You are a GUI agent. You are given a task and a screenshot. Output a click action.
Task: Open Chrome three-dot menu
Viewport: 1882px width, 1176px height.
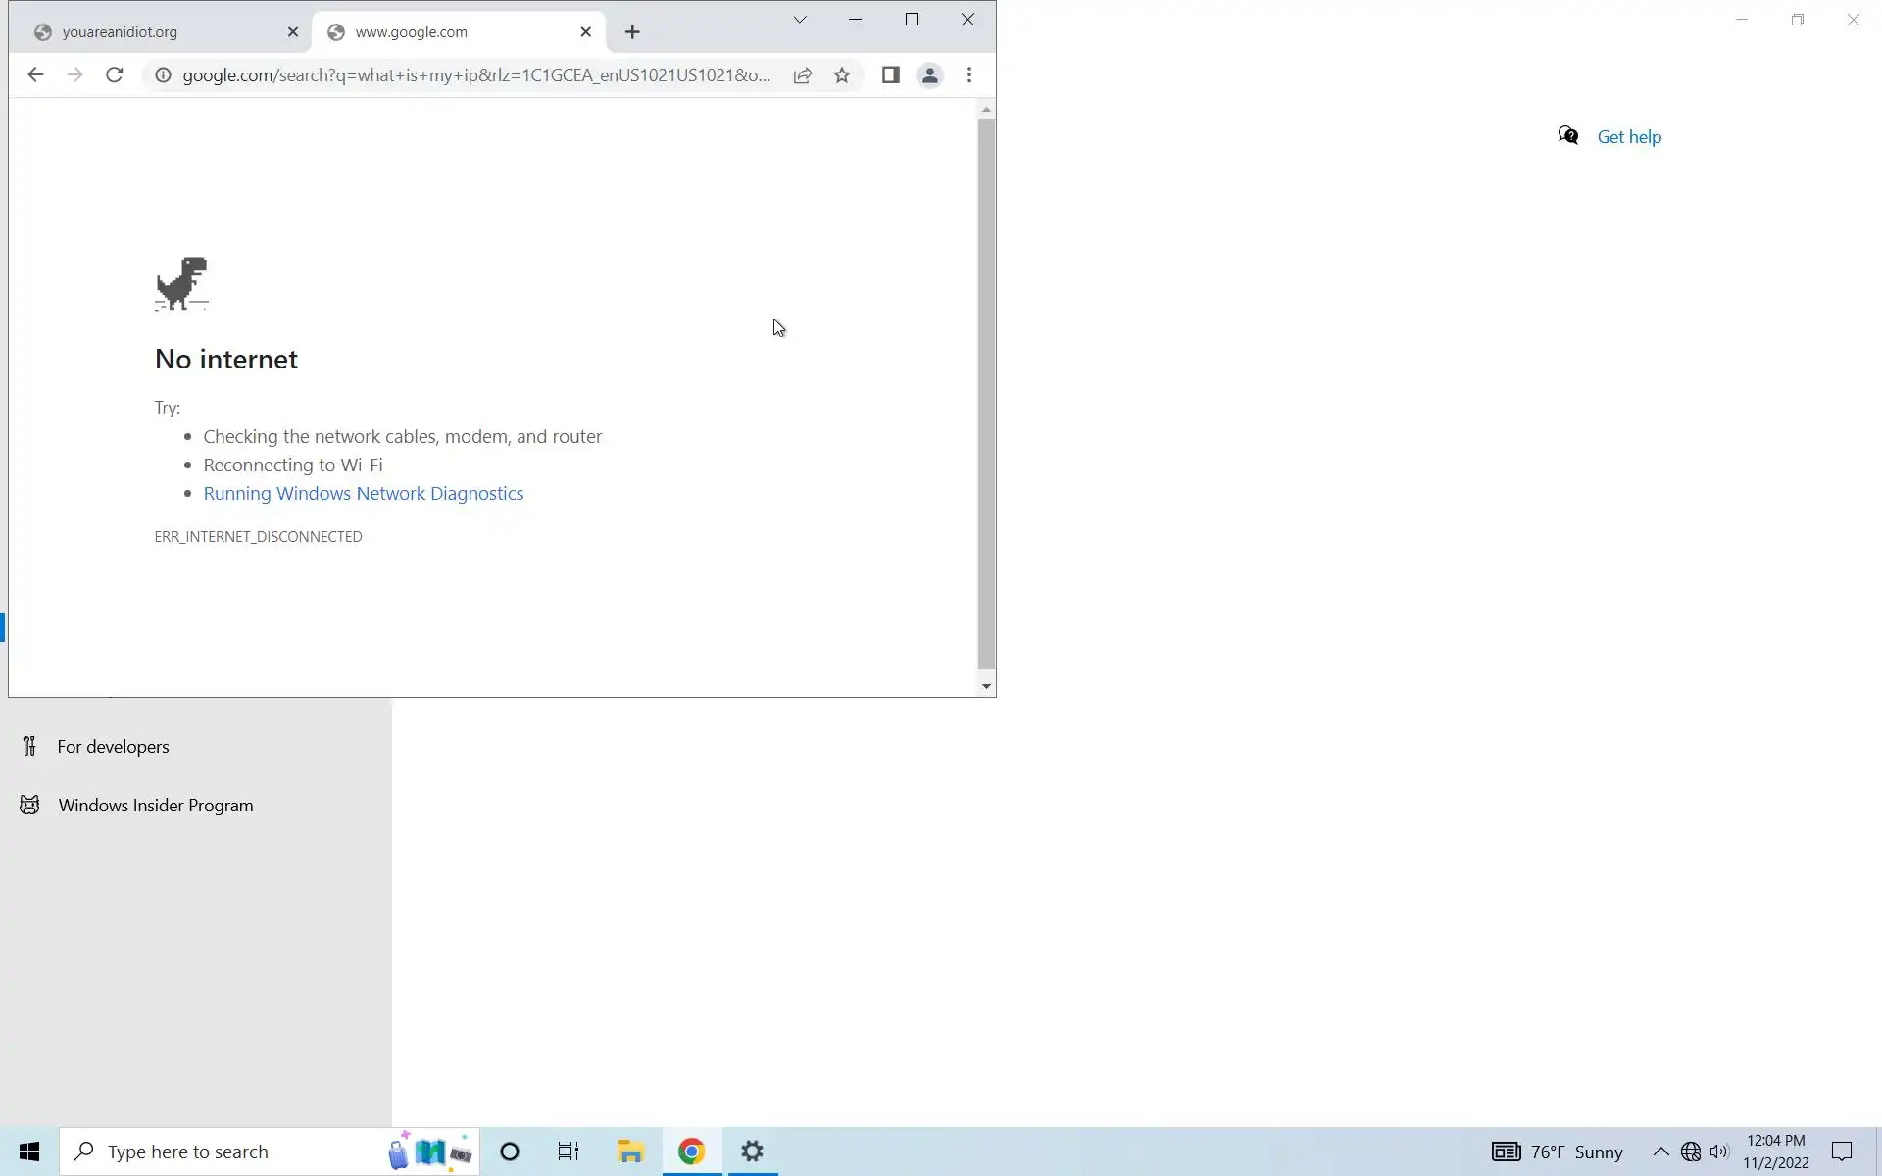click(969, 75)
